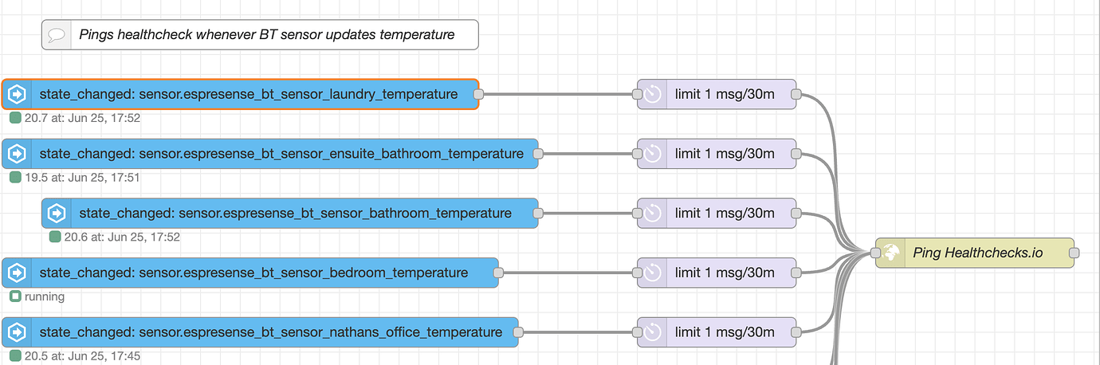This screenshot has width=1100, height=365.
Task: Select the Ping Healthchecks.io node
Action: pyautogui.click(x=974, y=253)
